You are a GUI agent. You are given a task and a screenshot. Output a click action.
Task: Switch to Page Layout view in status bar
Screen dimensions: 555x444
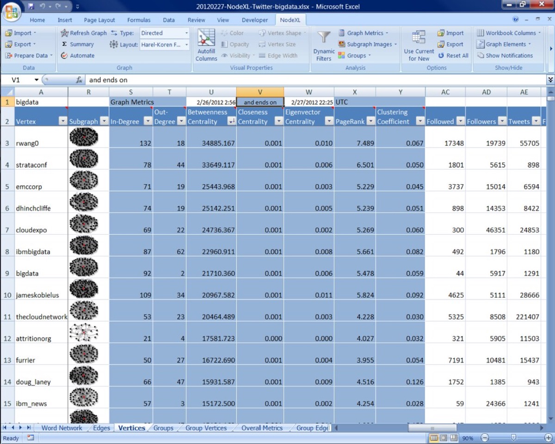pyautogui.click(x=444, y=438)
